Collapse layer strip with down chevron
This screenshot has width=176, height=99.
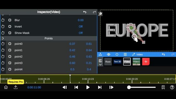tap(100, 65)
